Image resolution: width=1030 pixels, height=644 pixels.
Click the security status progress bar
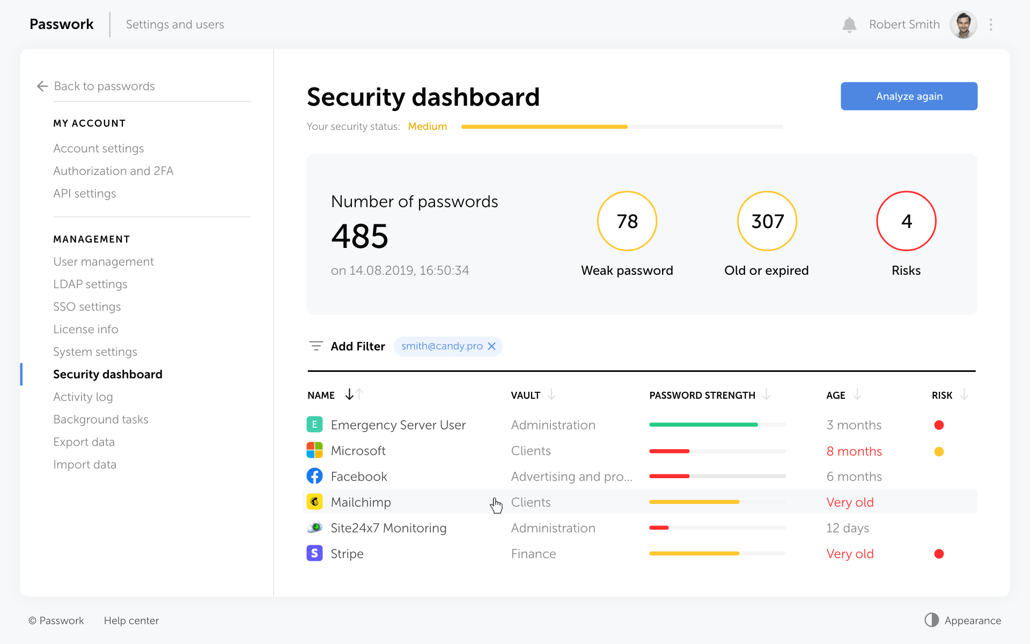click(x=622, y=127)
